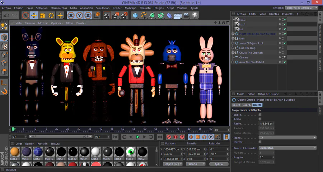
Task: Click the Make Editable icon
Action: (4, 27)
